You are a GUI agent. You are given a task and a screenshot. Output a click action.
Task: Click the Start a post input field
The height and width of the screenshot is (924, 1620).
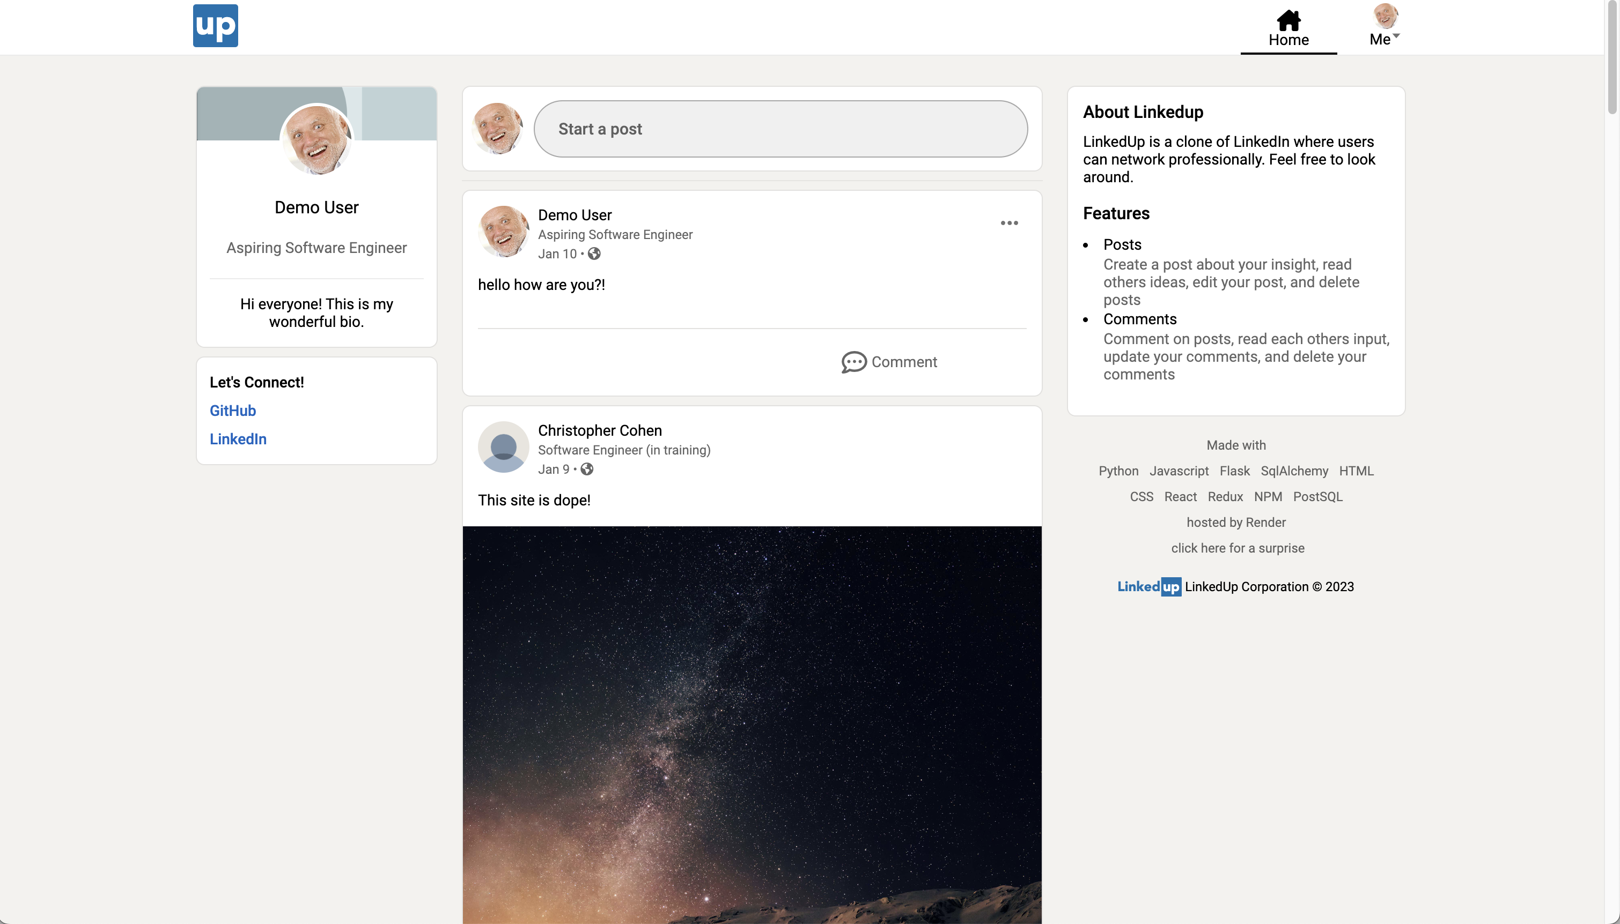[780, 128]
